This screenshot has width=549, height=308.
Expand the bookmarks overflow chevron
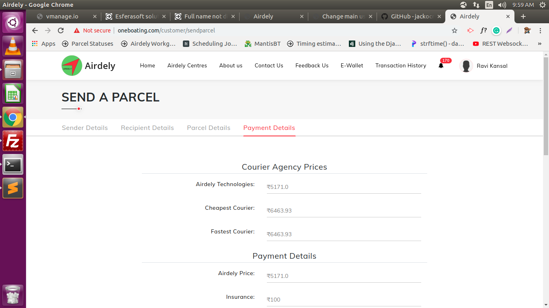coord(539,44)
